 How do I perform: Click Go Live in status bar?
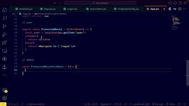[157, 104]
